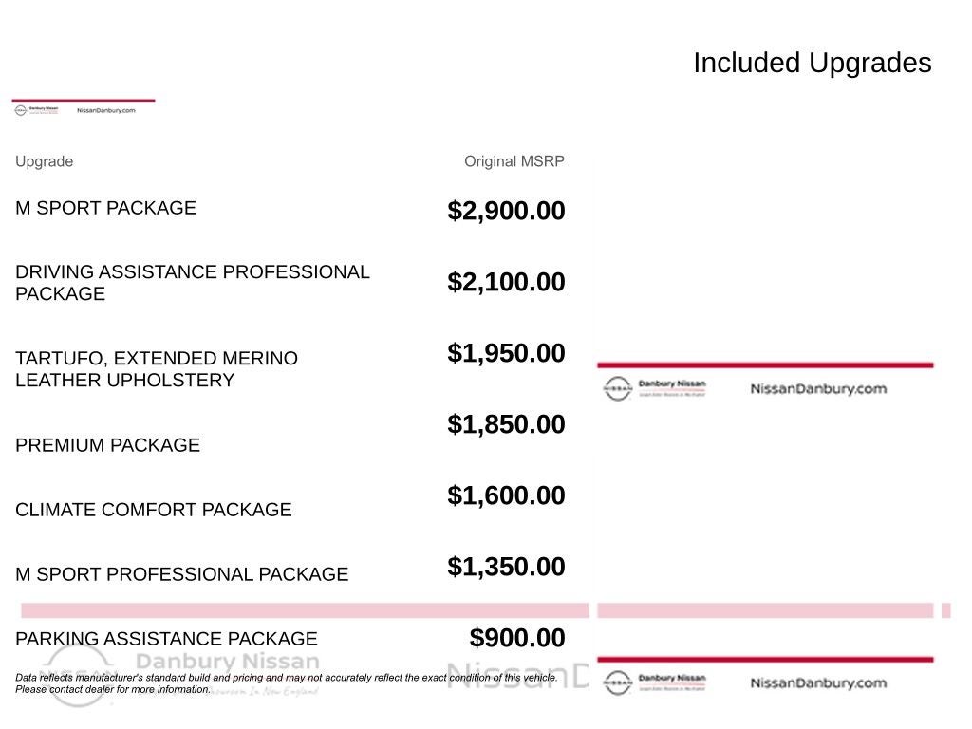972x729 pixels.
Task: Click the $2,900.00 price value
Action: [506, 211]
